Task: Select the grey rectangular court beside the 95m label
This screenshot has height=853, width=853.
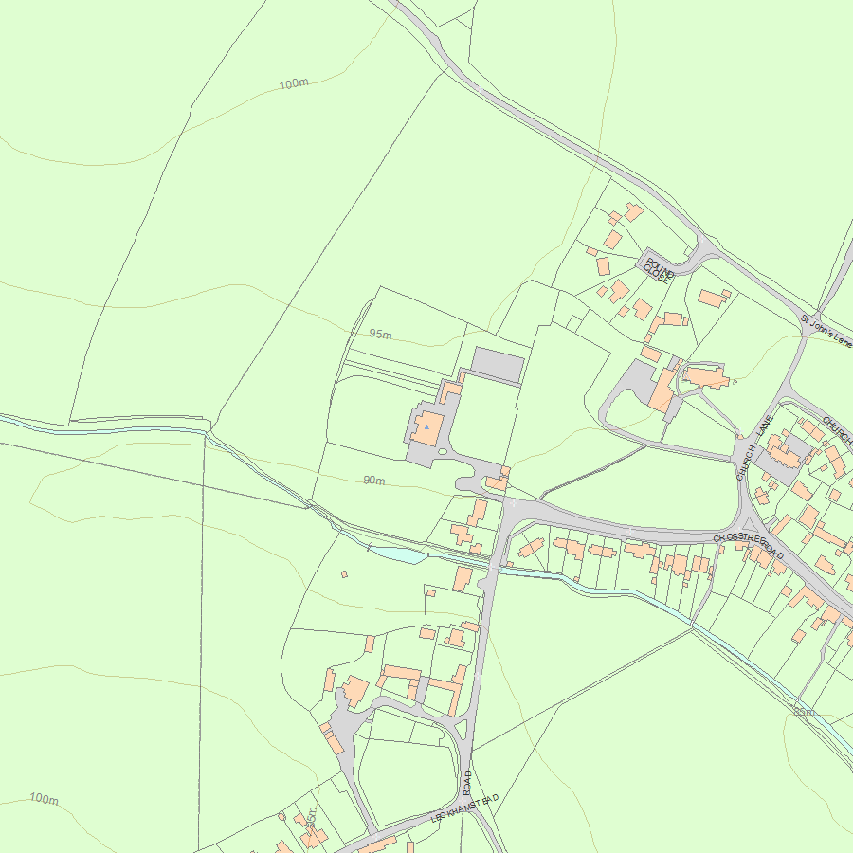Action: coord(498,365)
